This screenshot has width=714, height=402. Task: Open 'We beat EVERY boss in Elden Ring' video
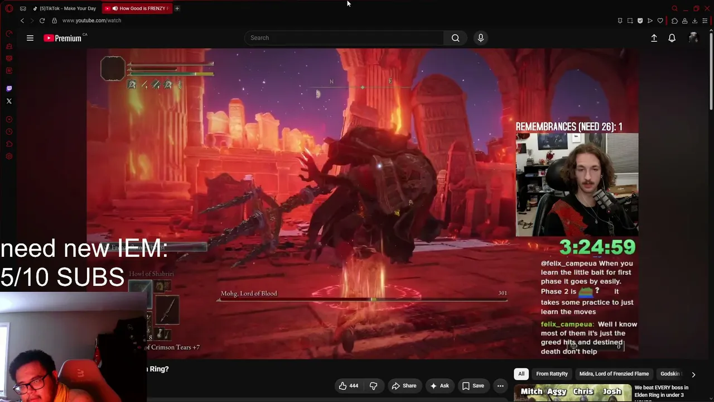click(661, 393)
